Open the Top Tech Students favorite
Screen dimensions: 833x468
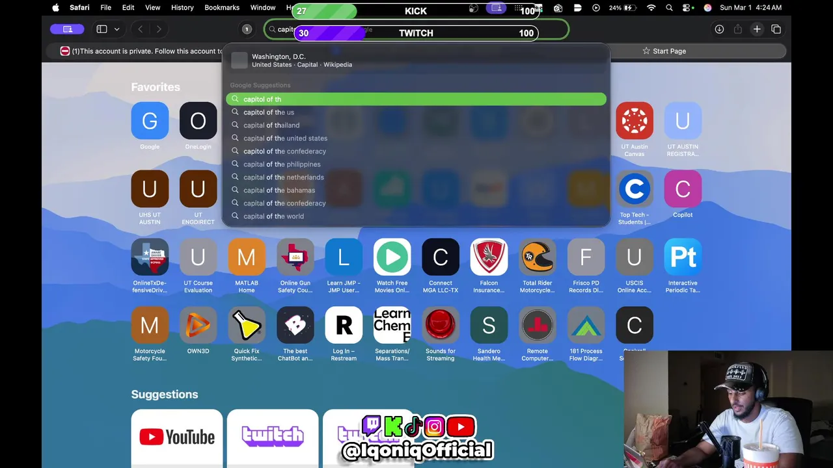pyautogui.click(x=635, y=189)
